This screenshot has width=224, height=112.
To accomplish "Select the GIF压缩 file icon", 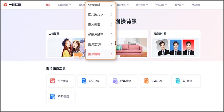I will click(x=178, y=81).
